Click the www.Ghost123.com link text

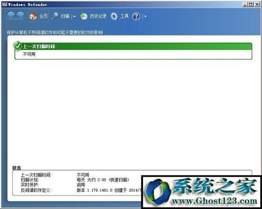(x=214, y=201)
